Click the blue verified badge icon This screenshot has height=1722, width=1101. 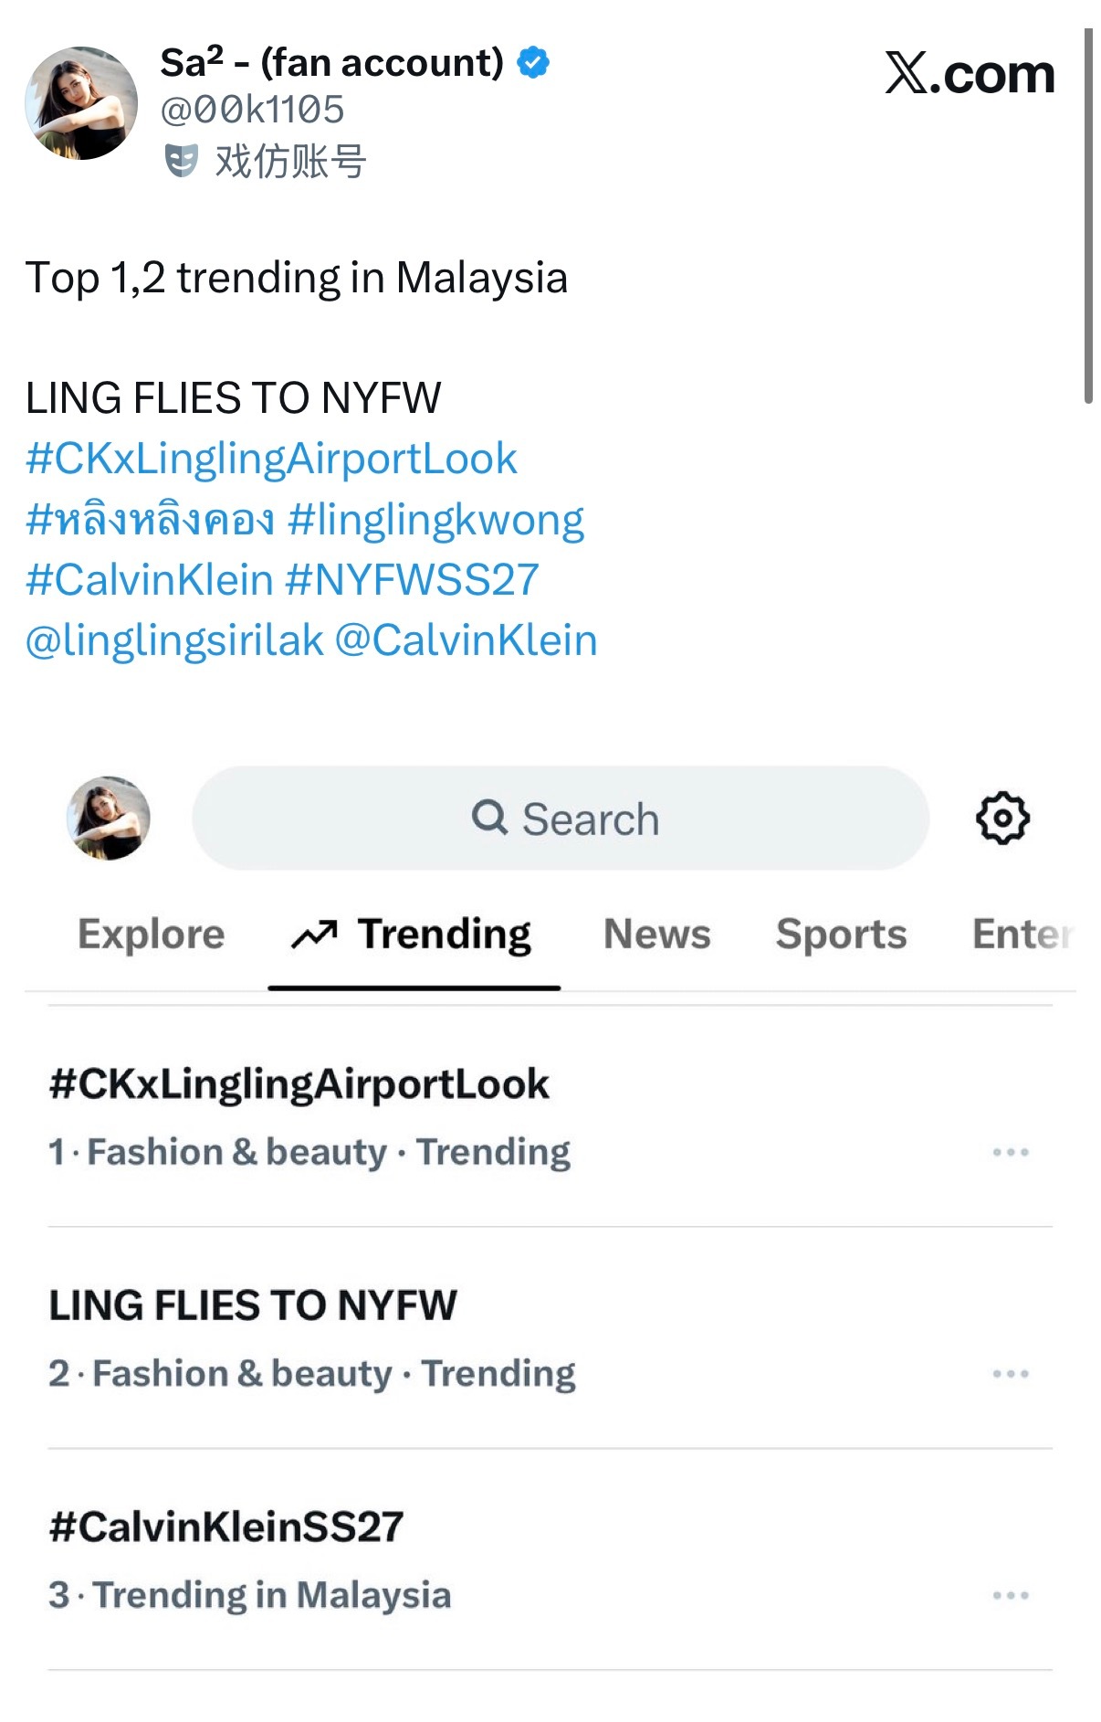click(x=533, y=63)
